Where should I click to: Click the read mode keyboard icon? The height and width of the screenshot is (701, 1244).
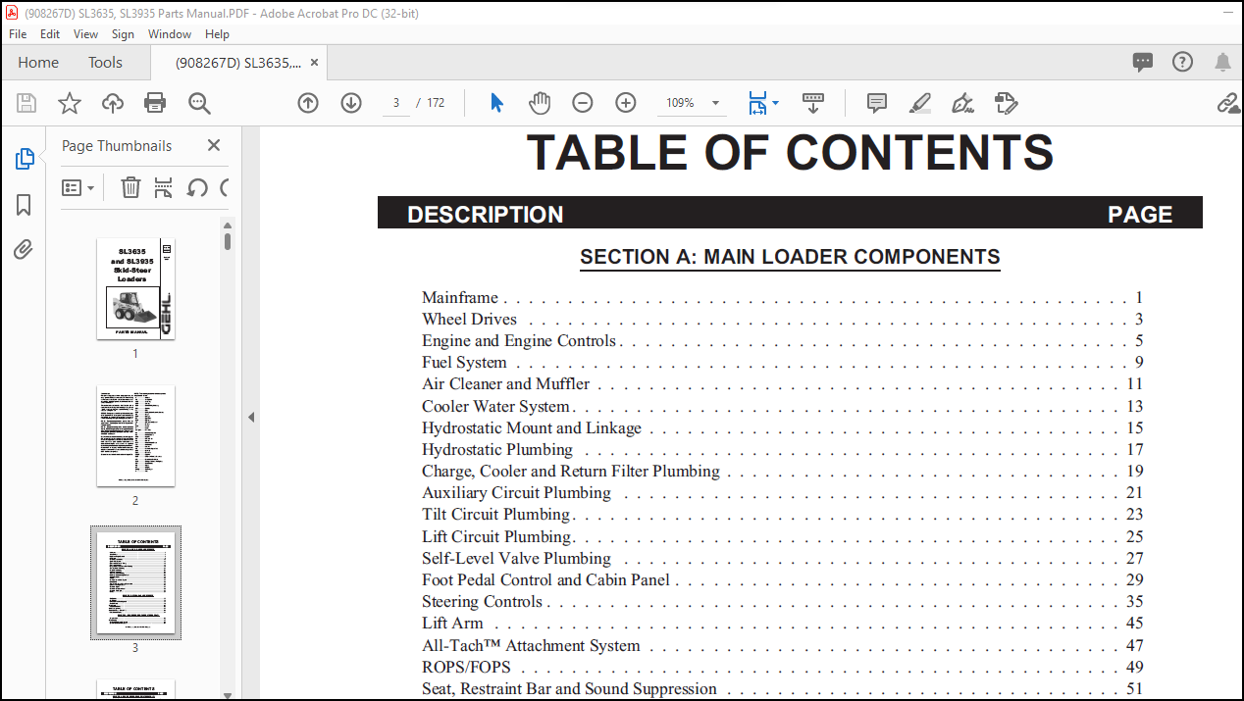(x=813, y=101)
